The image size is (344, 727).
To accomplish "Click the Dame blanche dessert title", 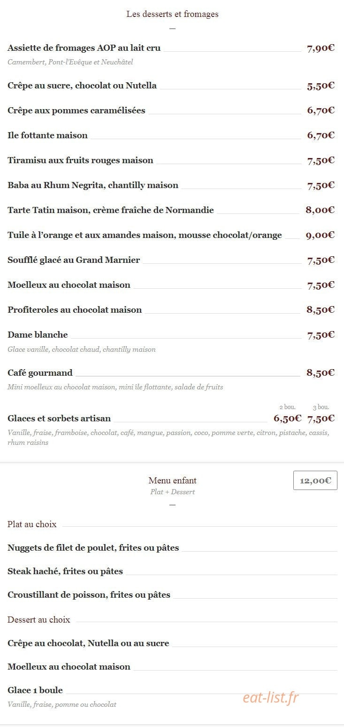I will 38,335.
